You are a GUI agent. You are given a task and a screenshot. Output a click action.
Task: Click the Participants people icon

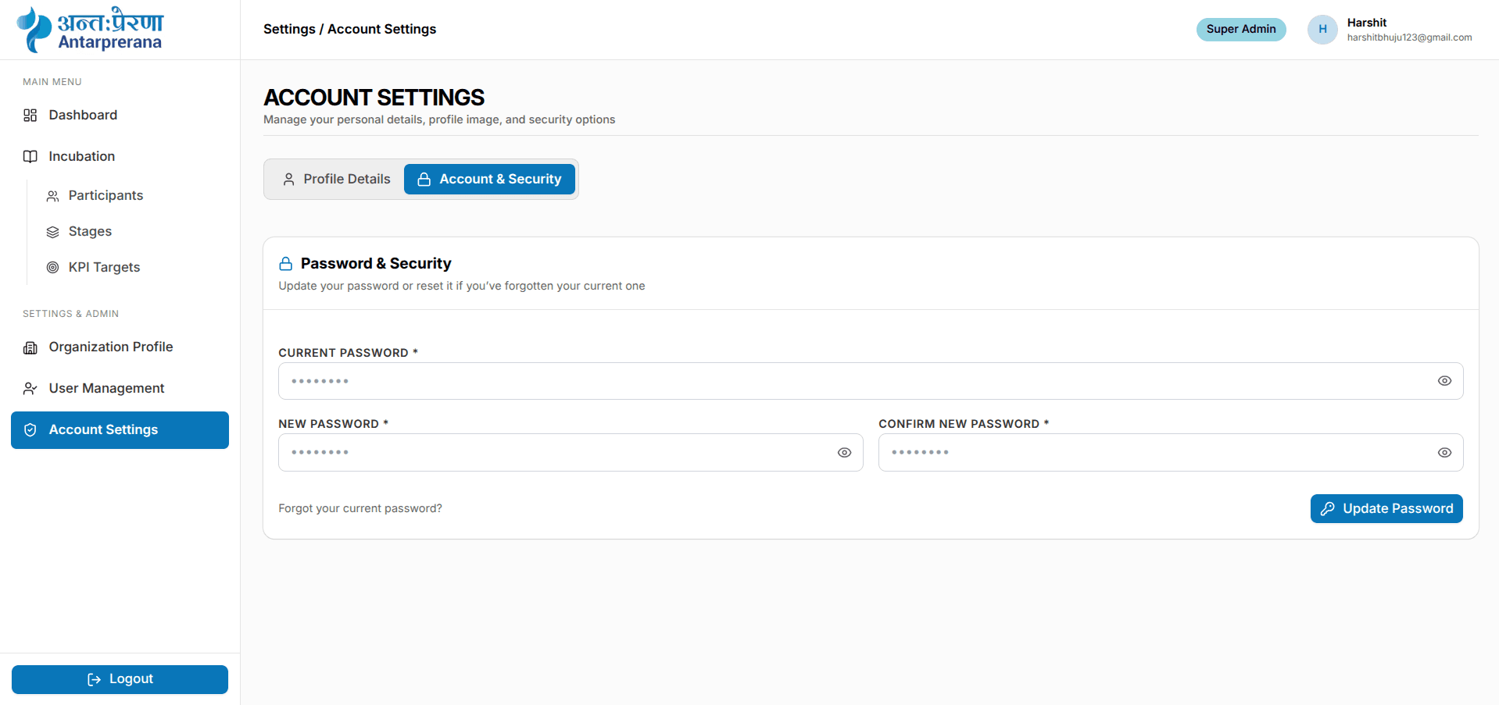point(52,196)
